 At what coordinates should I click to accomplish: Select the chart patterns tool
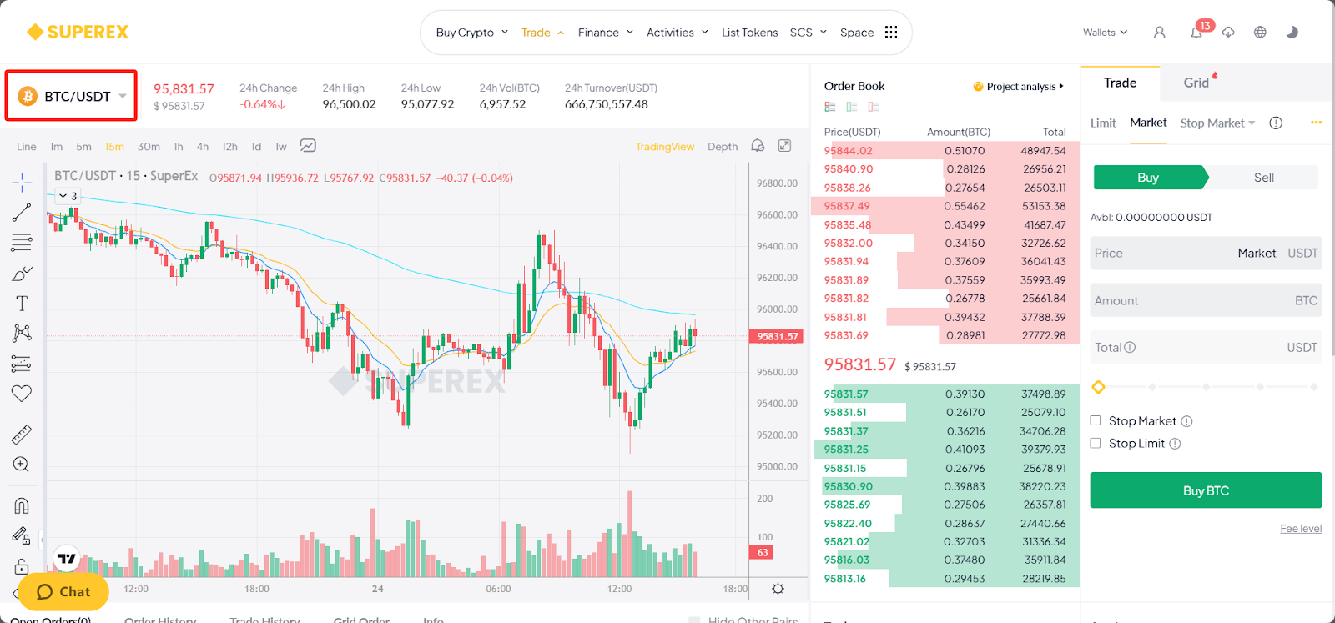click(x=22, y=334)
